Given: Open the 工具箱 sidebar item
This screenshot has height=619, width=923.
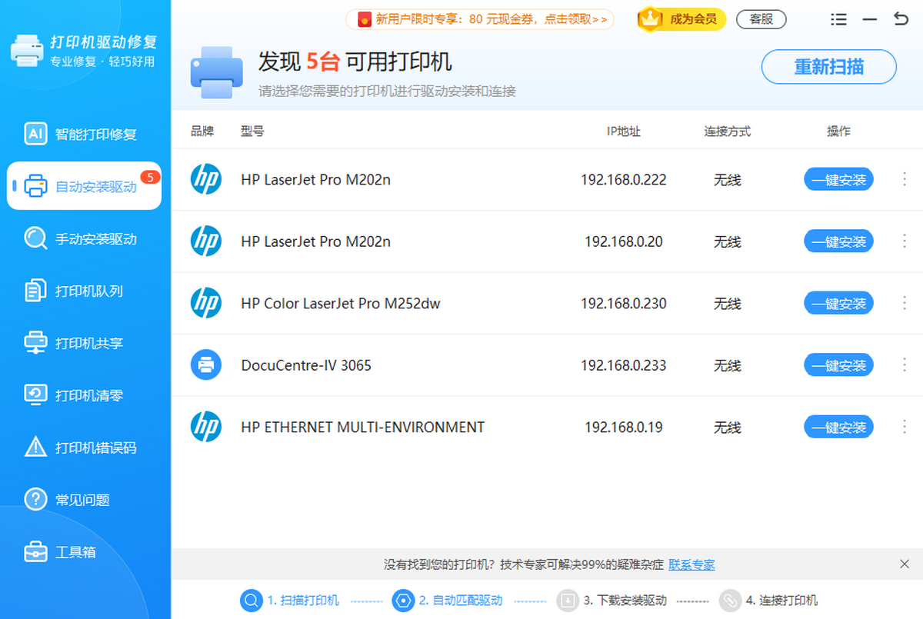Looking at the screenshot, I should [85, 551].
